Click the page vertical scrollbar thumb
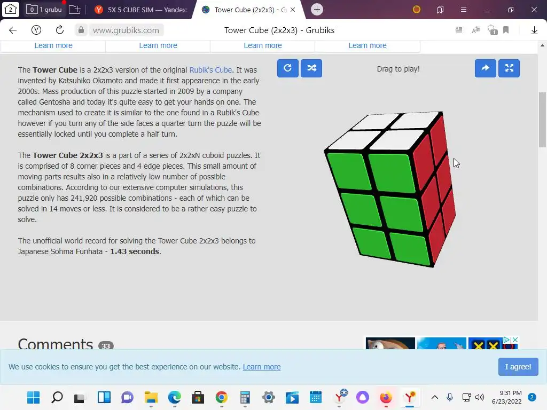This screenshot has width=547, height=410. tap(542, 120)
